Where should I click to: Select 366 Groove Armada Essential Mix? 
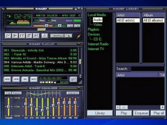click(x=40, y=70)
